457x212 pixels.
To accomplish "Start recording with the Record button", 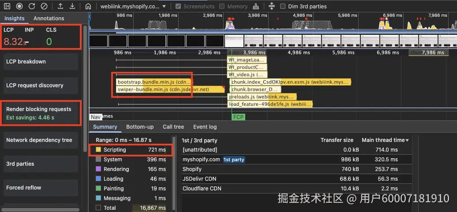I will click(x=19, y=6).
